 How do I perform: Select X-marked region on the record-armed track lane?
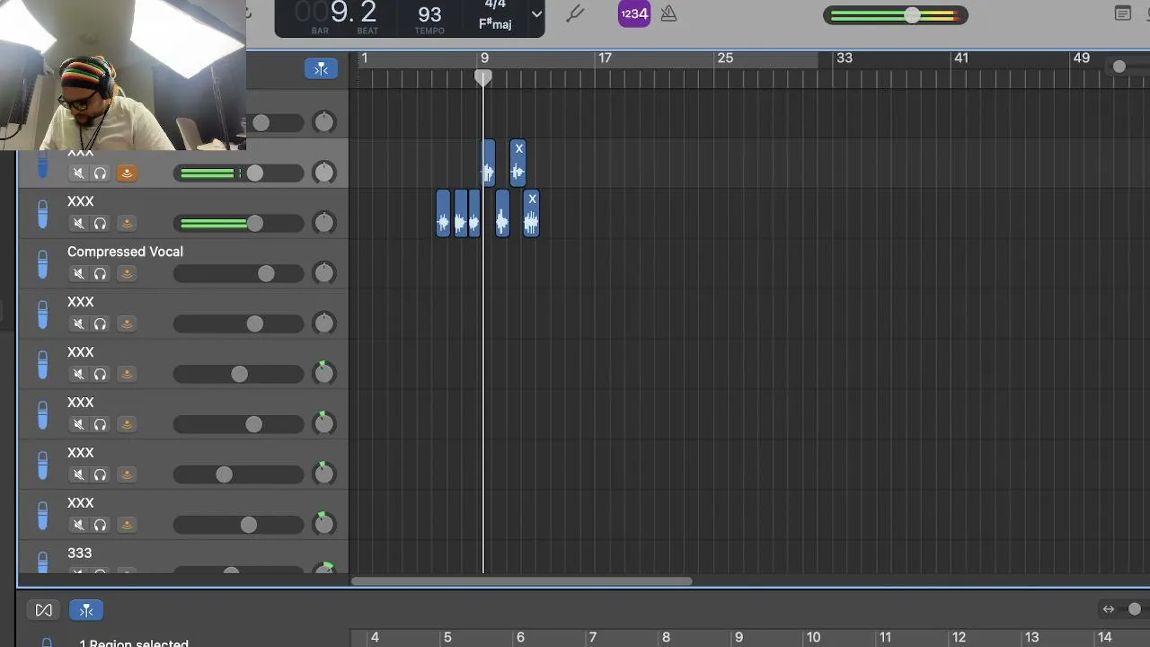pyautogui.click(x=517, y=163)
